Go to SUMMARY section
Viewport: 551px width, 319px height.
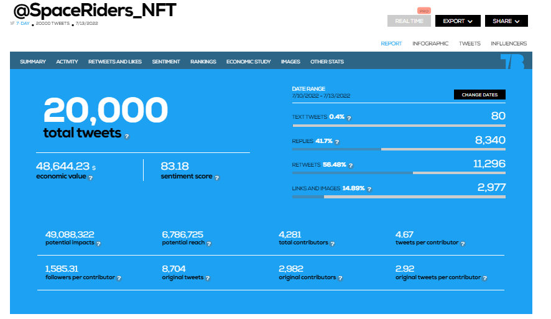33,62
